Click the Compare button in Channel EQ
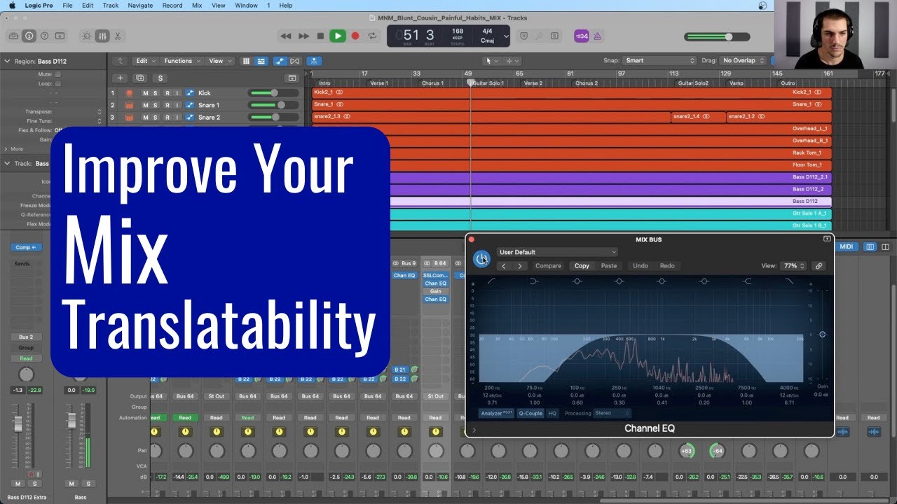The width and height of the screenshot is (897, 504). [x=548, y=266]
